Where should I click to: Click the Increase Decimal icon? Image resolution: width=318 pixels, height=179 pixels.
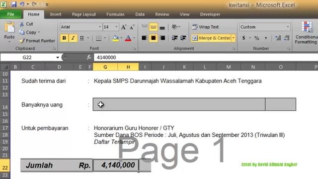(x=278, y=38)
